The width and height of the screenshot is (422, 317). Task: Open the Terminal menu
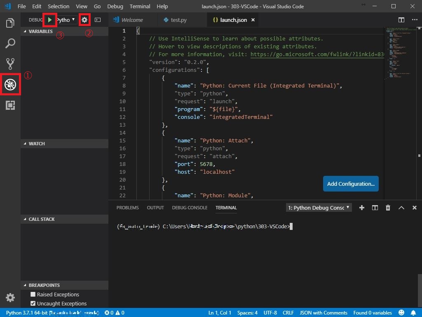pos(140,6)
